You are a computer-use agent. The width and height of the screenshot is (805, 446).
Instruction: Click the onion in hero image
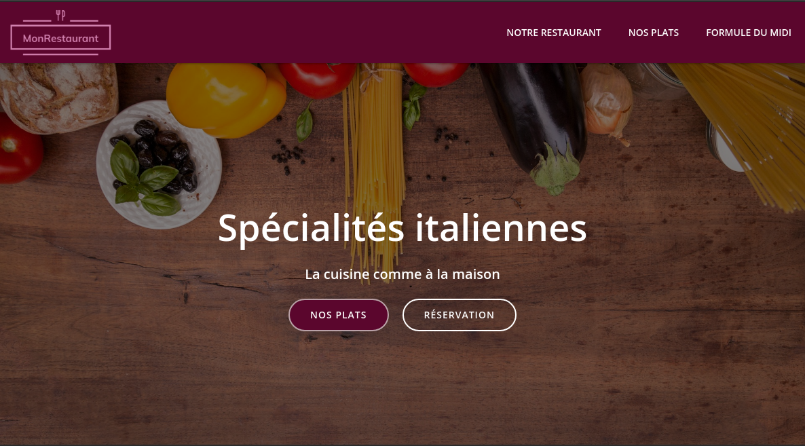pos(607,103)
